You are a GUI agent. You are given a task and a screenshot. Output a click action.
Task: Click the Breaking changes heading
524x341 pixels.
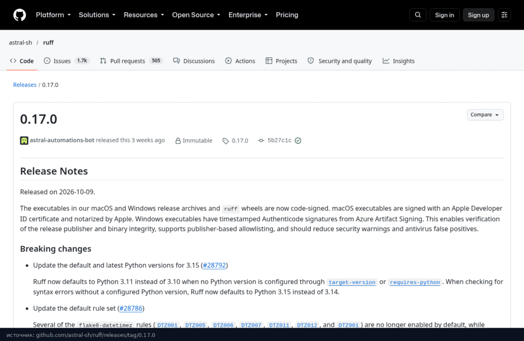click(x=55, y=249)
